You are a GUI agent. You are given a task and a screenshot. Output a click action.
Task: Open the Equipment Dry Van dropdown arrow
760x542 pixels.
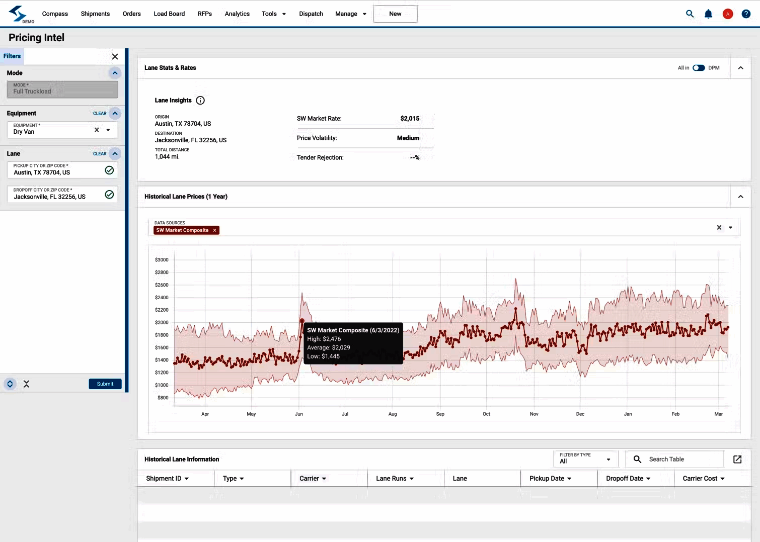pos(108,130)
